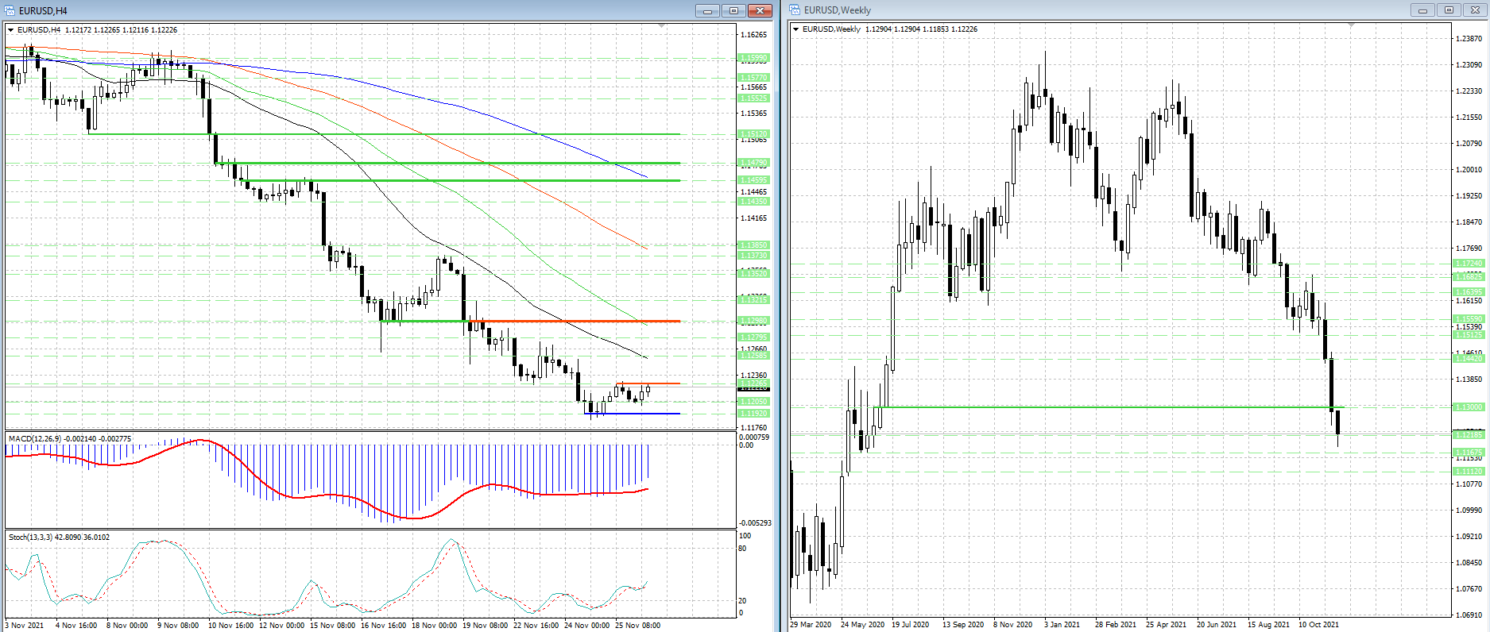Close the EURUSD,Weekly chart window
1490x632 pixels.
(x=1475, y=10)
